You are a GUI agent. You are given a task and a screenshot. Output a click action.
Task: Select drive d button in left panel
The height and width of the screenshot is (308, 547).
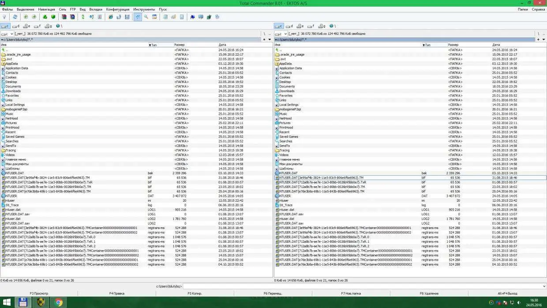[16, 26]
